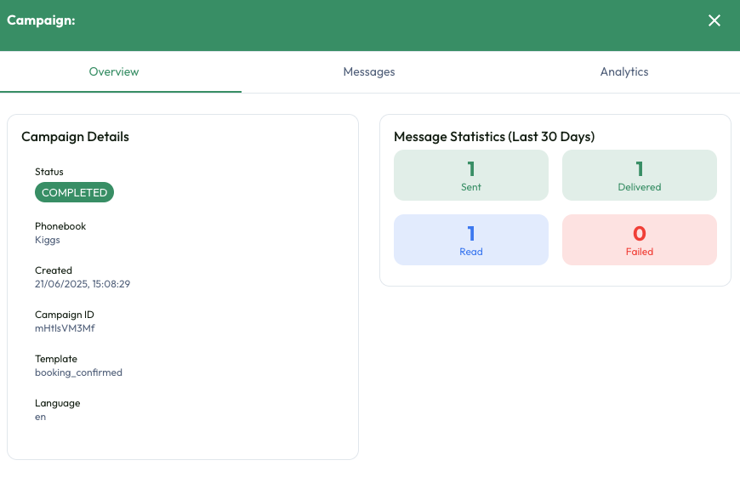This screenshot has height=483, width=740.
Task: Close the Campaign dialog with X icon
Action: point(714,20)
